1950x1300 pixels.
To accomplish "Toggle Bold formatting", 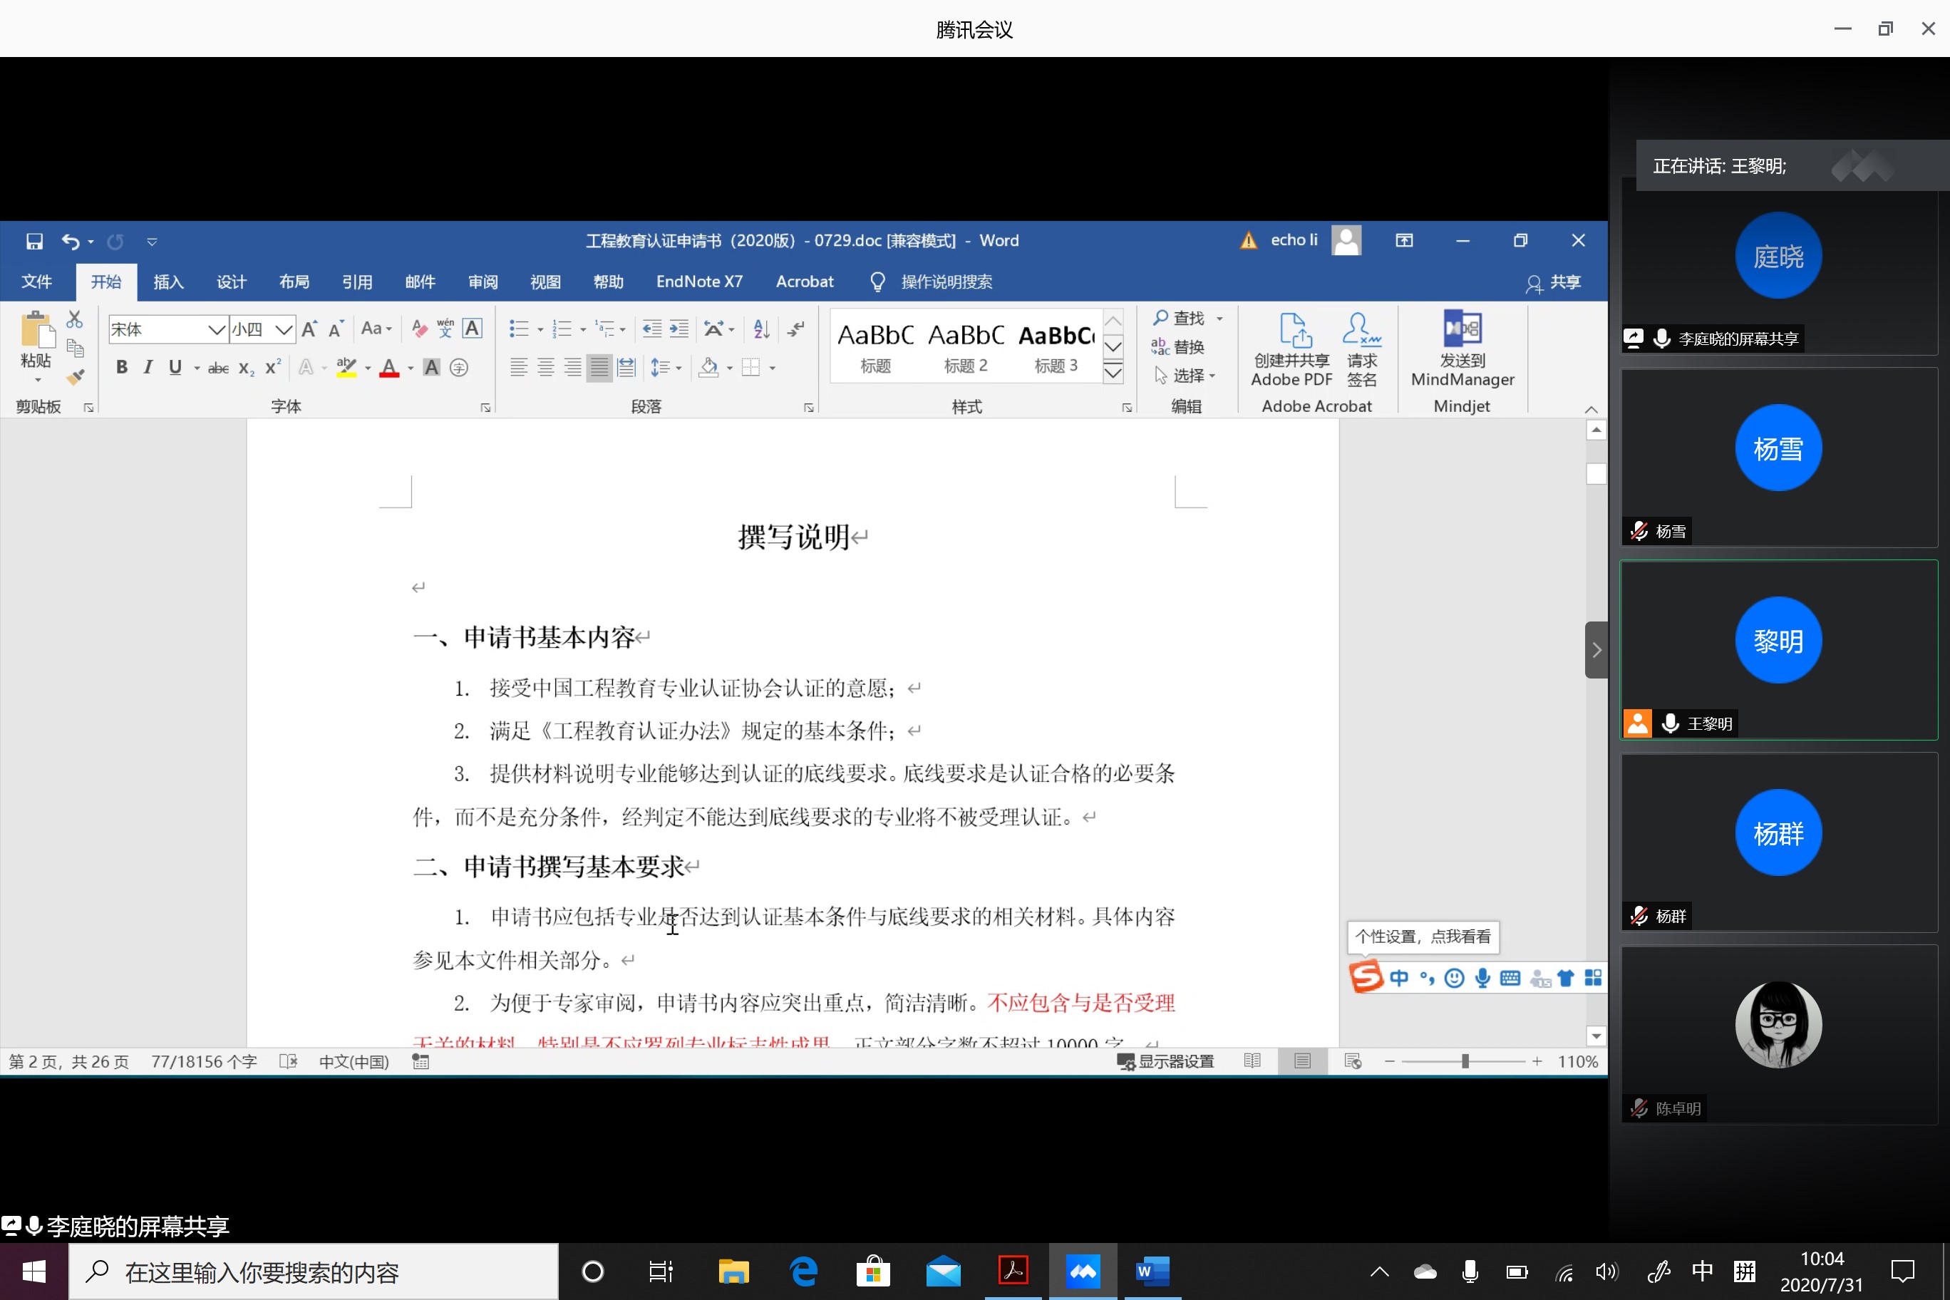I will [x=122, y=367].
